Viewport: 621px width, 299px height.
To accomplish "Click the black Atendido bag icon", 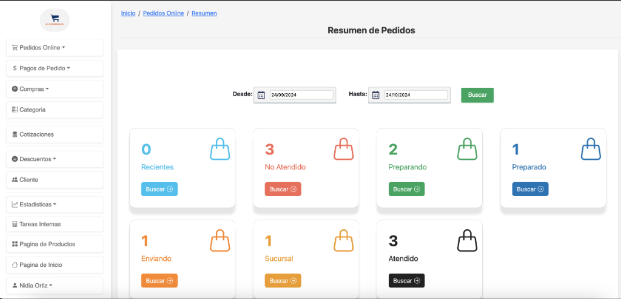I will coord(467,240).
